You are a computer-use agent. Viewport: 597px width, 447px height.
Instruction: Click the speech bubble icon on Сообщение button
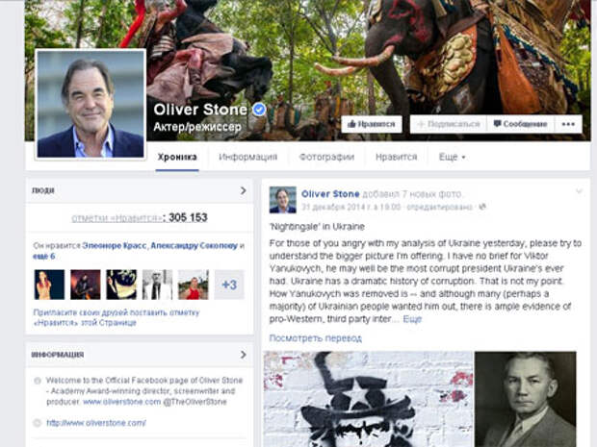click(x=497, y=124)
